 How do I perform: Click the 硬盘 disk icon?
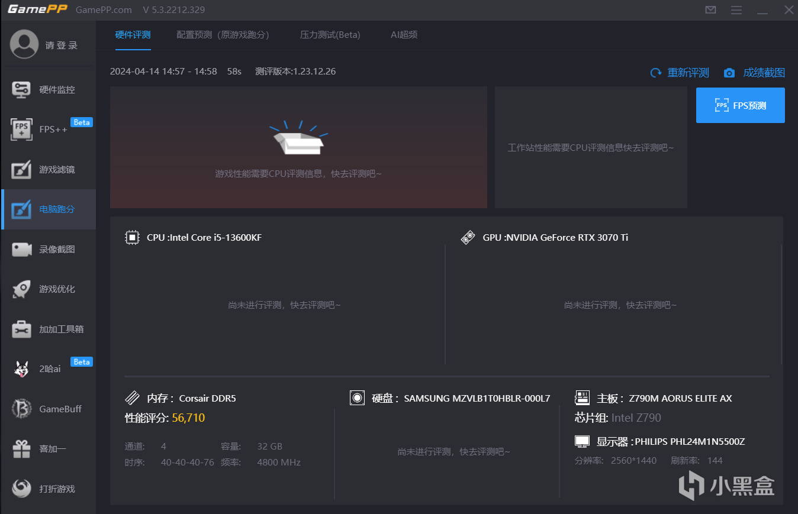(x=357, y=398)
